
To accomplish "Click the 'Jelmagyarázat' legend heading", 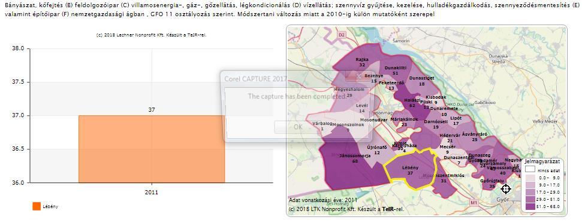I will [542, 162].
